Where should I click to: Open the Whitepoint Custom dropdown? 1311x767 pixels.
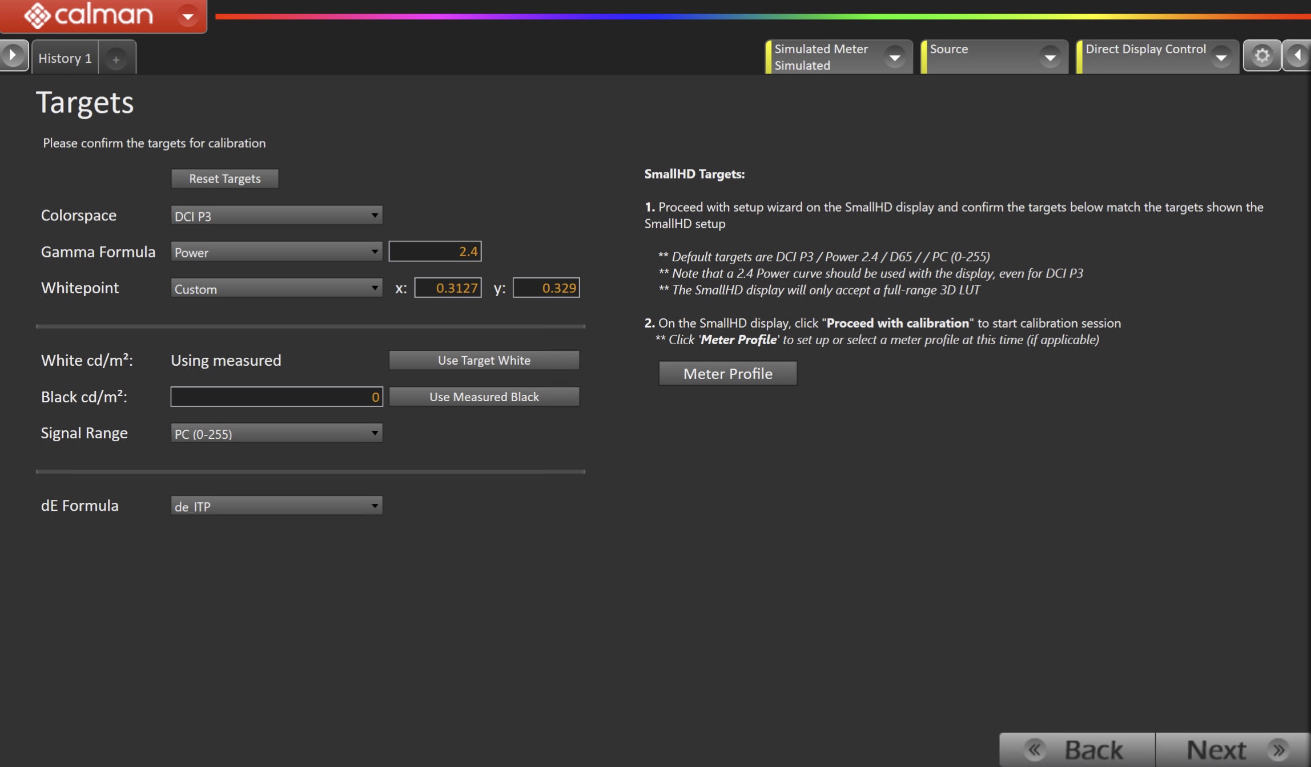276,288
